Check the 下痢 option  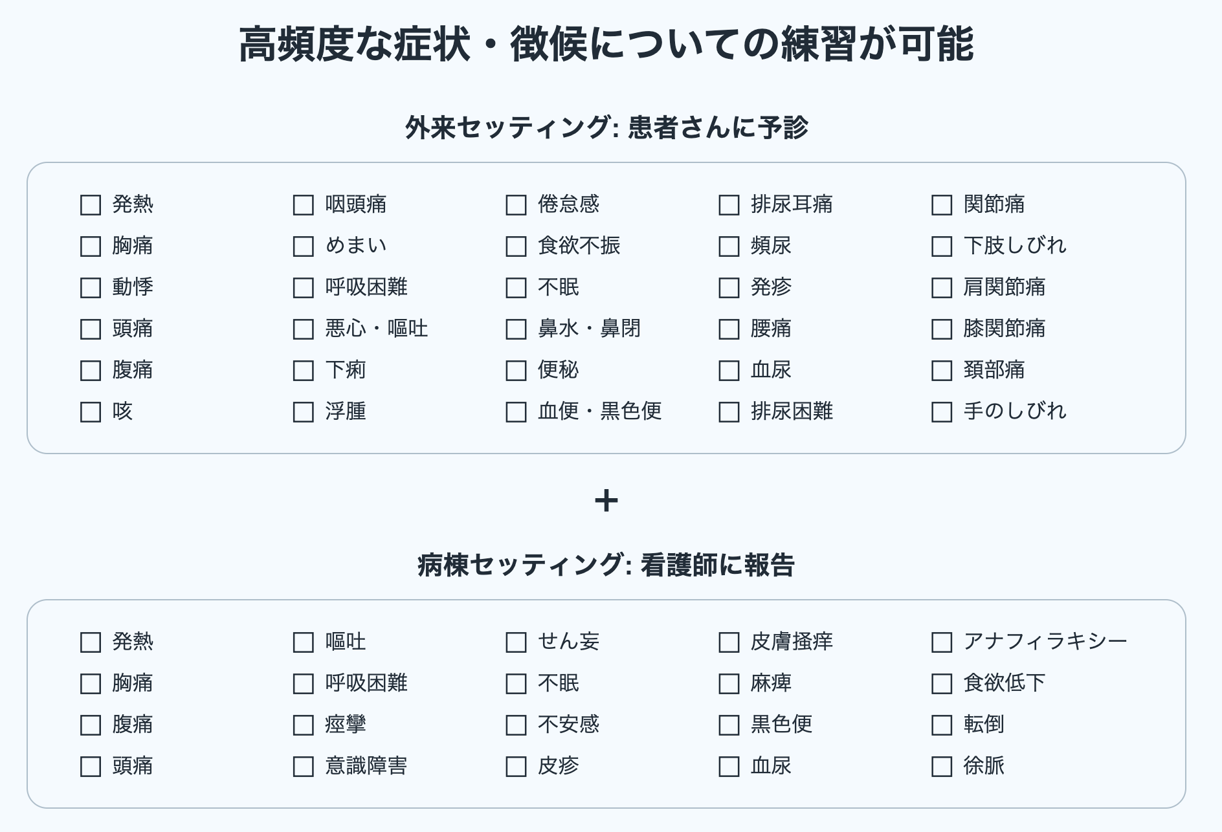(x=303, y=371)
